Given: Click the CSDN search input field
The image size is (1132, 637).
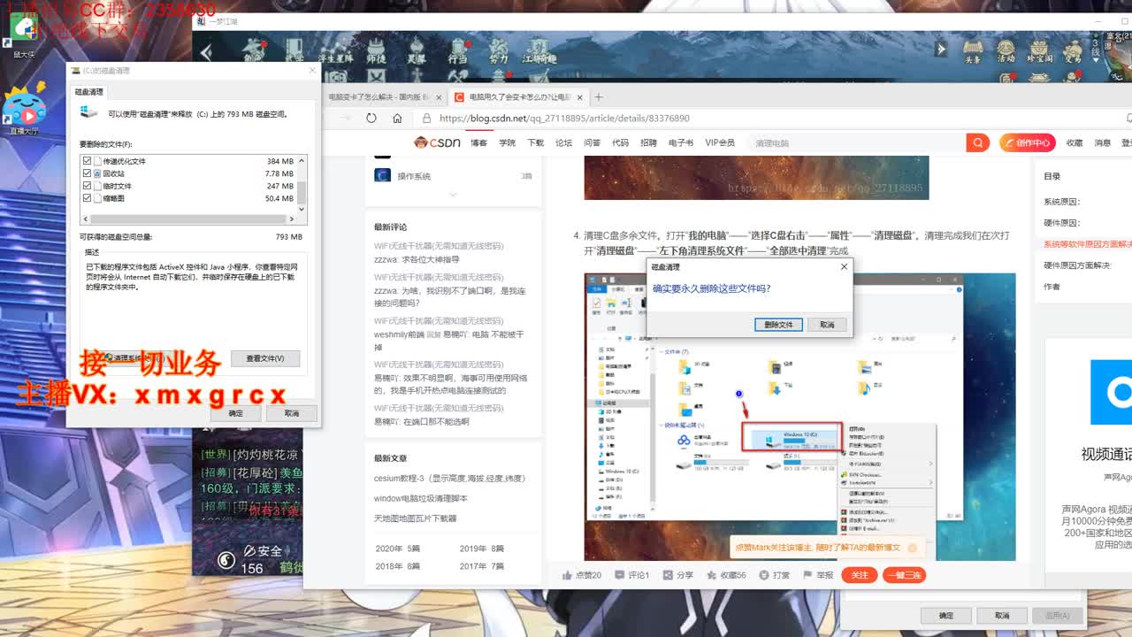Looking at the screenshot, I should point(856,142).
